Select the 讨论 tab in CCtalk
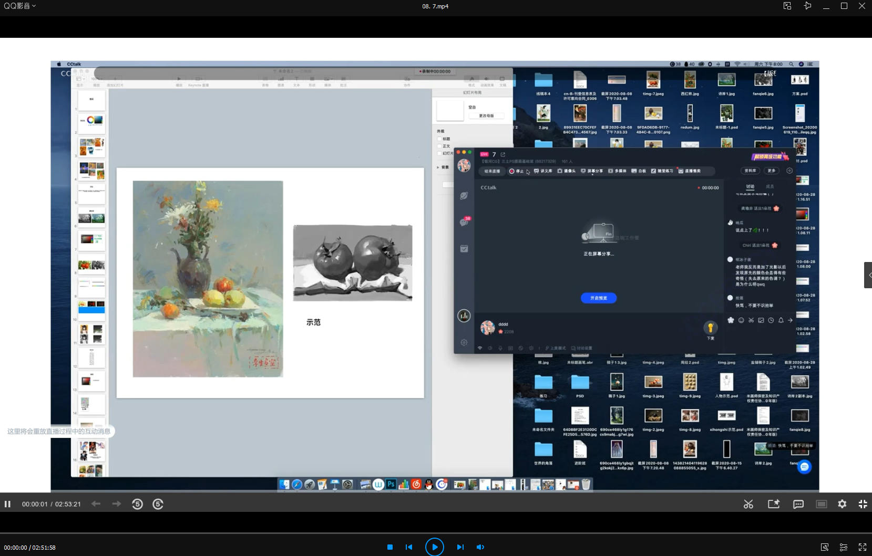 pyautogui.click(x=750, y=186)
